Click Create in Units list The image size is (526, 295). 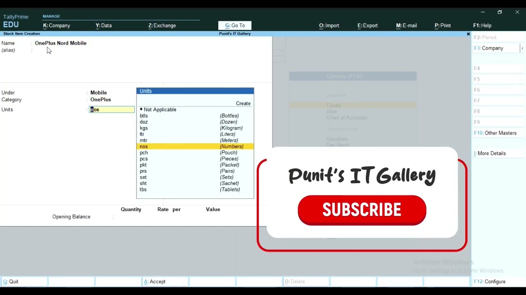pyautogui.click(x=243, y=103)
